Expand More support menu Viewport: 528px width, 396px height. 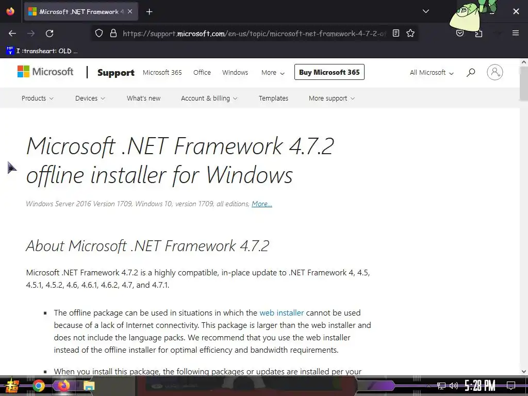pos(332,98)
